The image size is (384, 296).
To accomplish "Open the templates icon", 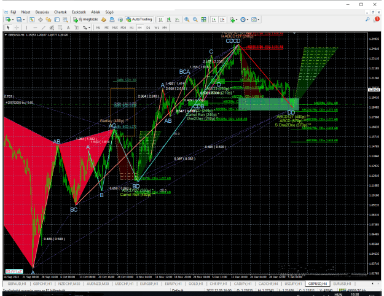I will [x=254, y=20].
